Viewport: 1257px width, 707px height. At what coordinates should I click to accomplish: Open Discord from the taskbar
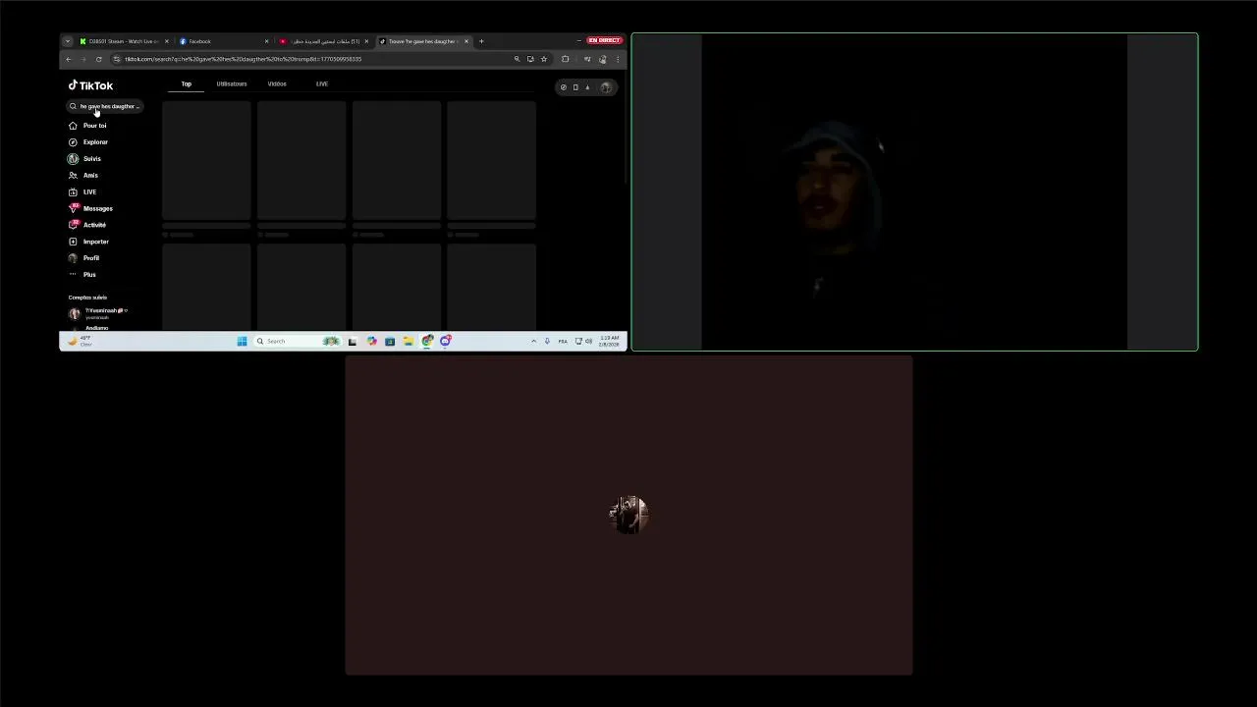[x=446, y=341]
